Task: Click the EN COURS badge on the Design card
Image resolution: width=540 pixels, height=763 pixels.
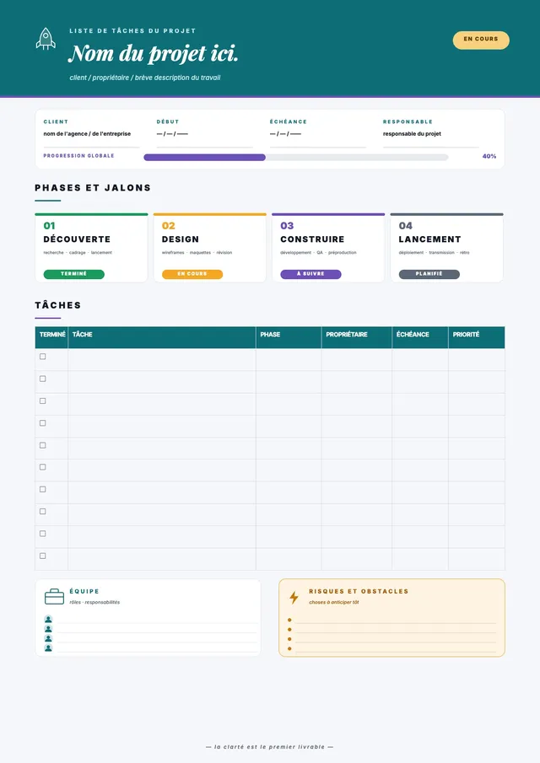Action: pyautogui.click(x=192, y=275)
